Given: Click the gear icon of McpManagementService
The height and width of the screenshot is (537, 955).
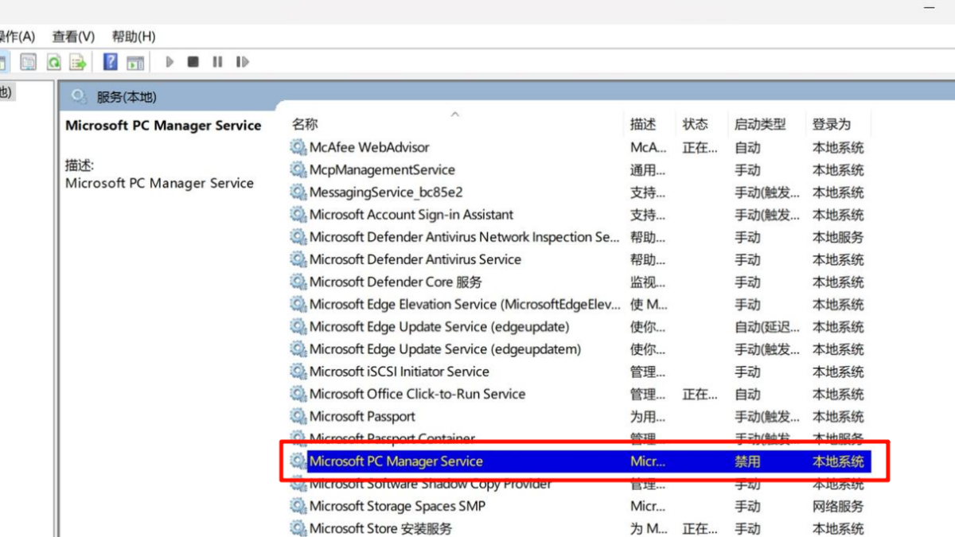Looking at the screenshot, I should coord(298,169).
